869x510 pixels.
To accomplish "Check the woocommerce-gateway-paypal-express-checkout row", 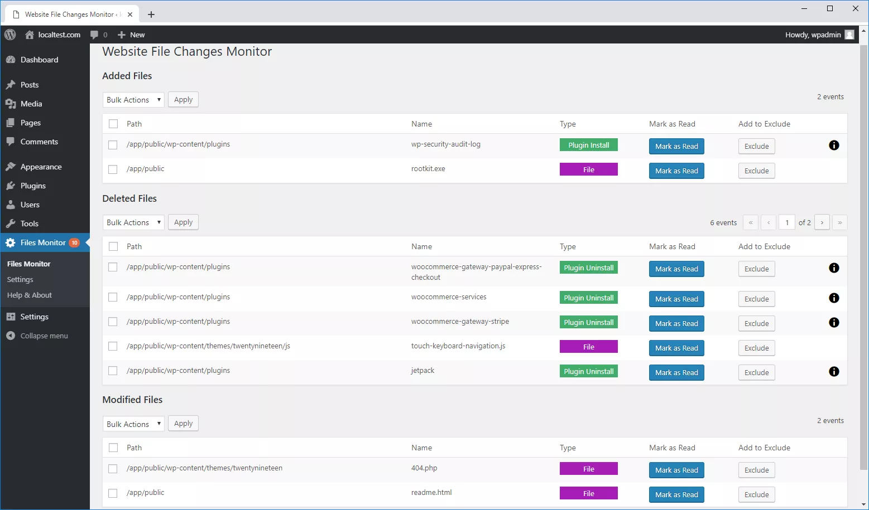I will click(113, 267).
